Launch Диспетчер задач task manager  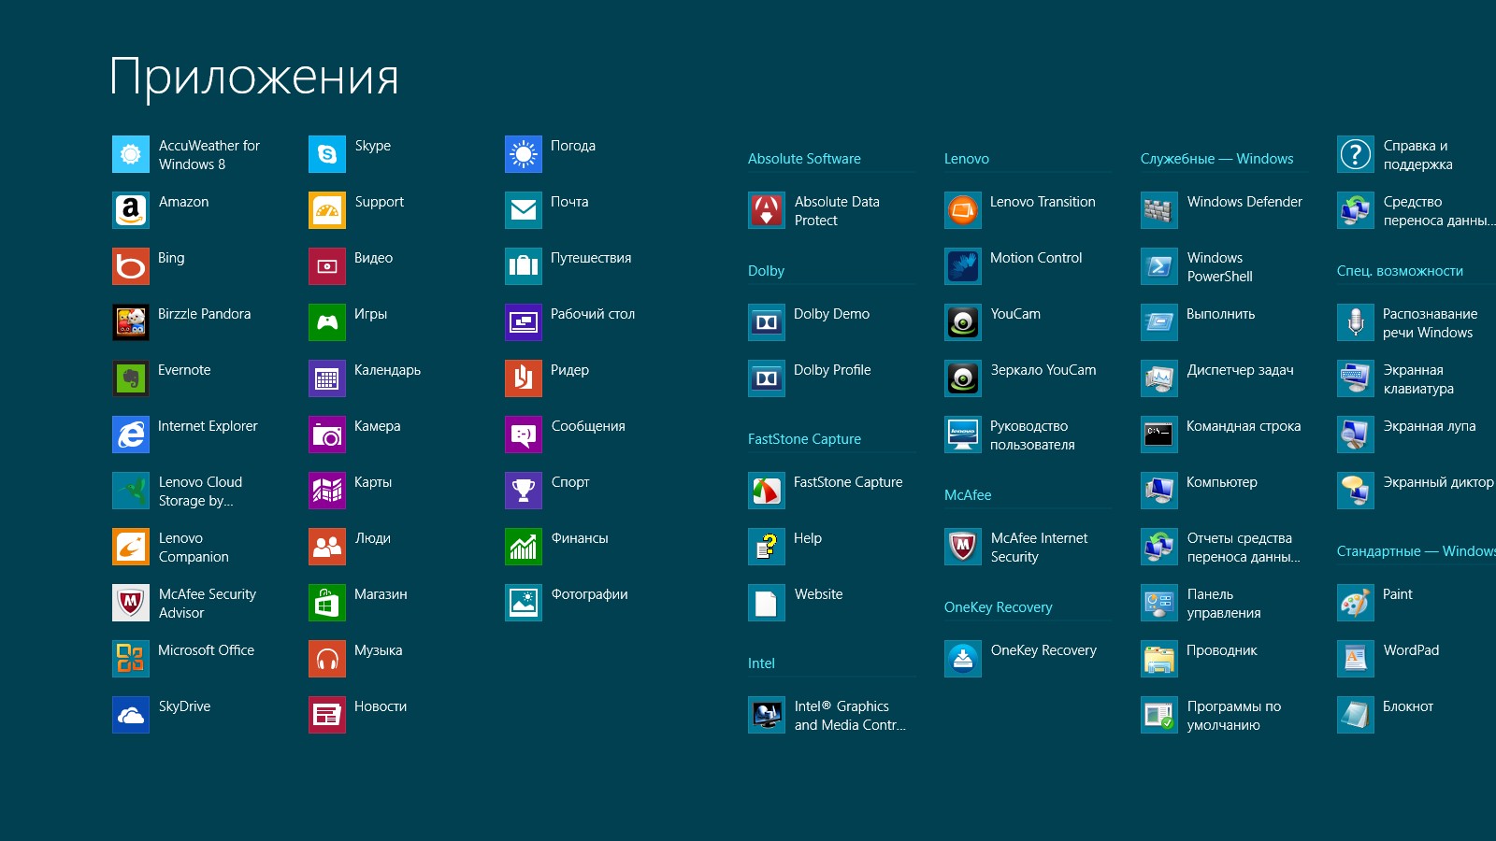(x=1158, y=378)
